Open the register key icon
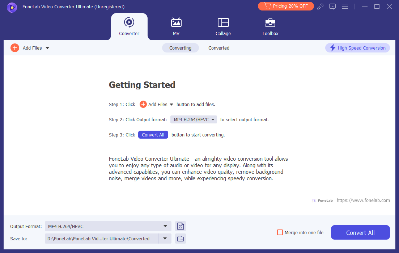The width and height of the screenshot is (399, 253). point(320,7)
